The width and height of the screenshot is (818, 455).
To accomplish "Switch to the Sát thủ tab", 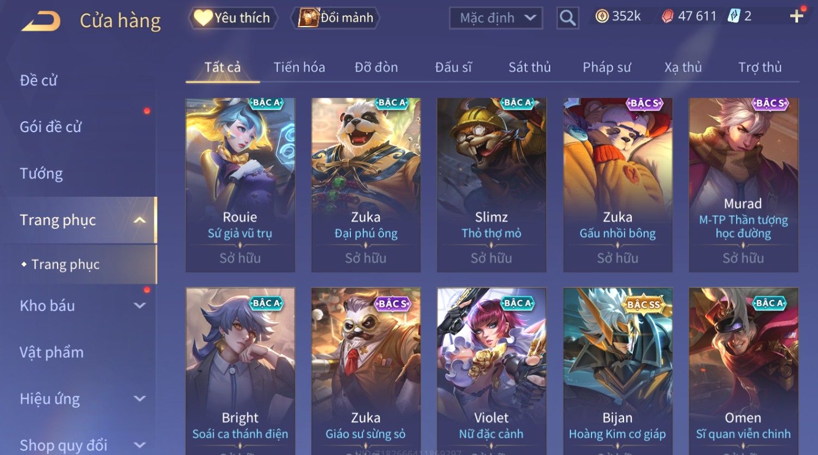I will click(x=530, y=67).
